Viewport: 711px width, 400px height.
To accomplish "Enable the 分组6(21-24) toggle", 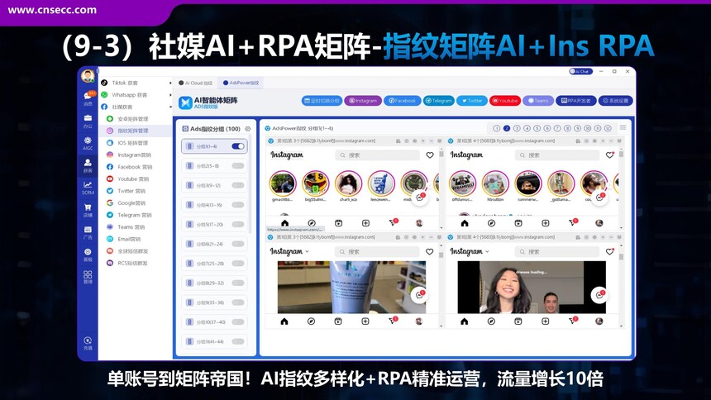I will coord(238,244).
